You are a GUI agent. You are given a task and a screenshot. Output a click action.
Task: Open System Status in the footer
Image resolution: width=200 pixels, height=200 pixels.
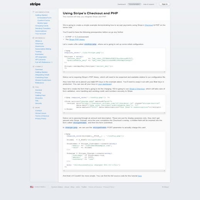tap(57, 187)
